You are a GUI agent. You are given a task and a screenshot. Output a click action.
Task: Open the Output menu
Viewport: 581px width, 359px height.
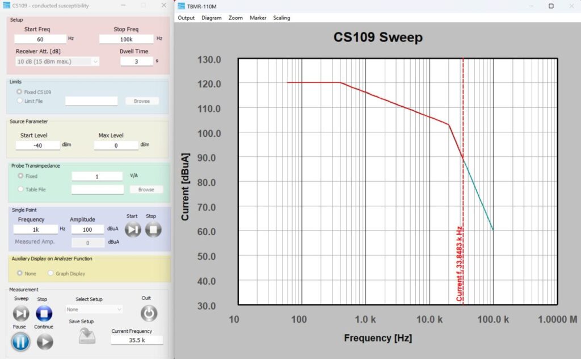tap(186, 18)
